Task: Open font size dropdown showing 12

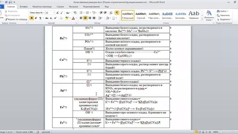Action: pos(54,13)
